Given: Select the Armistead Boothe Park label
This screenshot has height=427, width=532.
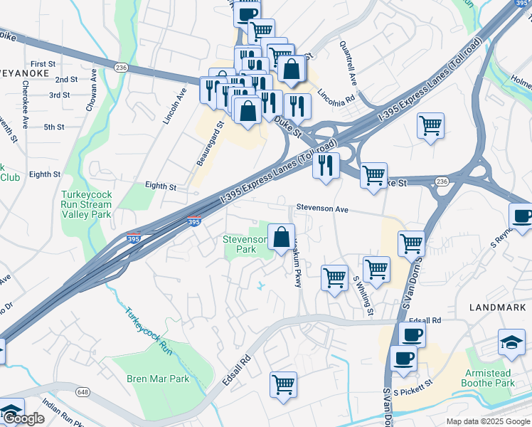Looking at the screenshot, I should 488,378.
